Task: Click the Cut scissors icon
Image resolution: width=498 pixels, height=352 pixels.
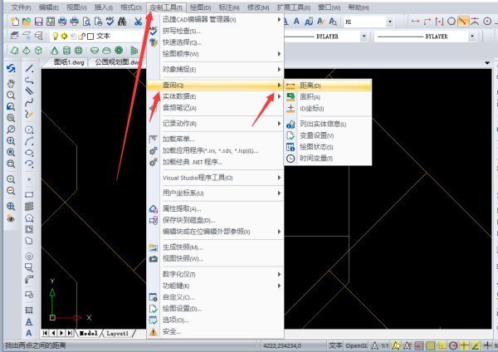Action: point(138,22)
